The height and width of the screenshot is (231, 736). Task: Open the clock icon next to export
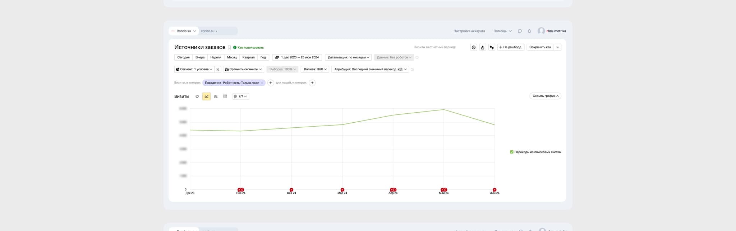pos(474,47)
